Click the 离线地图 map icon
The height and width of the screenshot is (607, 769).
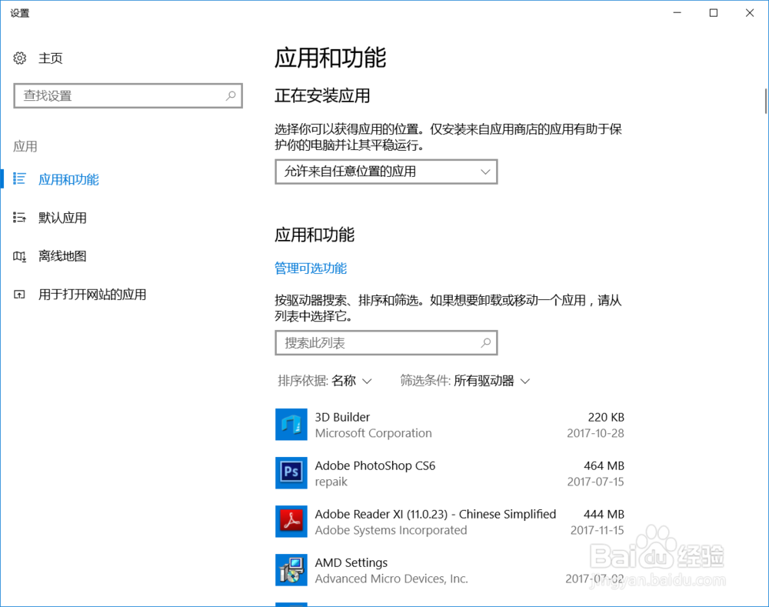[x=19, y=256]
